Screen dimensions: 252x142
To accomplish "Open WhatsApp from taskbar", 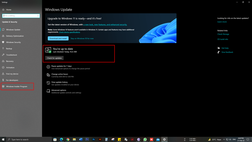I will pos(145,139).
